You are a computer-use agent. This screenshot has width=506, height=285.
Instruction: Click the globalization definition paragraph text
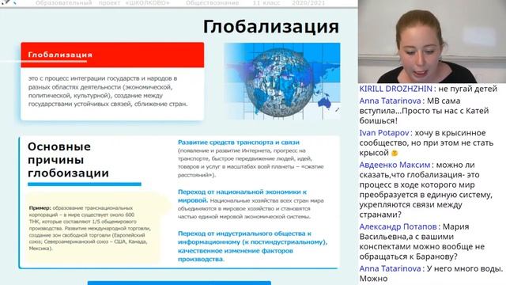click(108, 91)
